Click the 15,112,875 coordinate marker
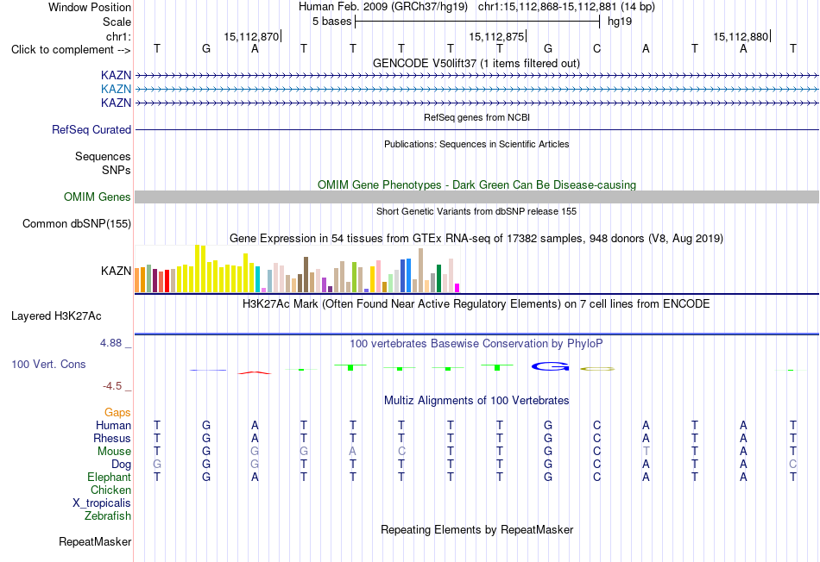820x562 pixels. [496, 36]
